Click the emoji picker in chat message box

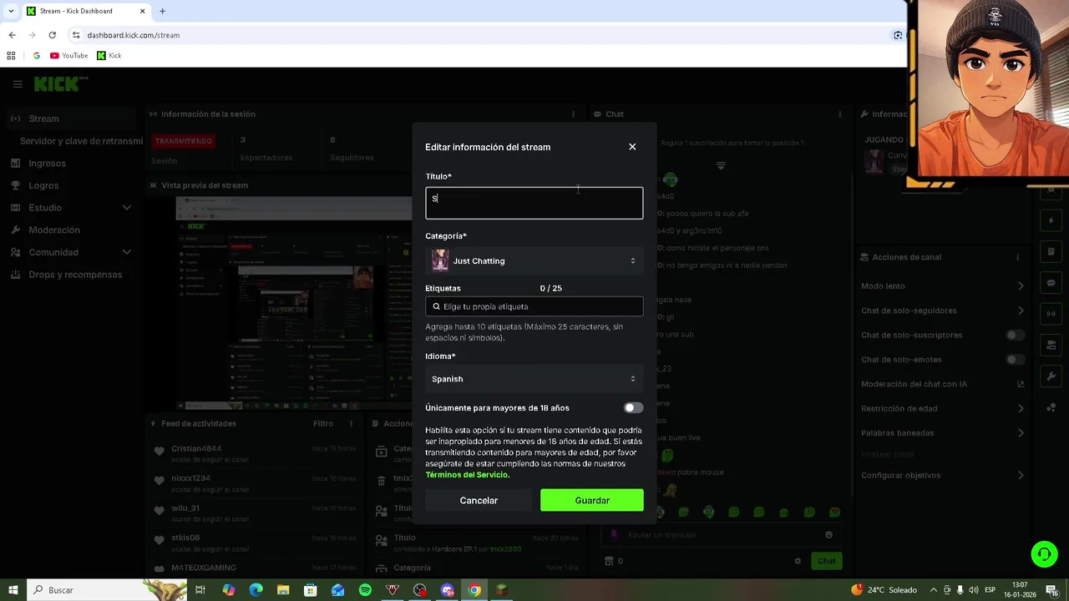pyautogui.click(x=828, y=535)
